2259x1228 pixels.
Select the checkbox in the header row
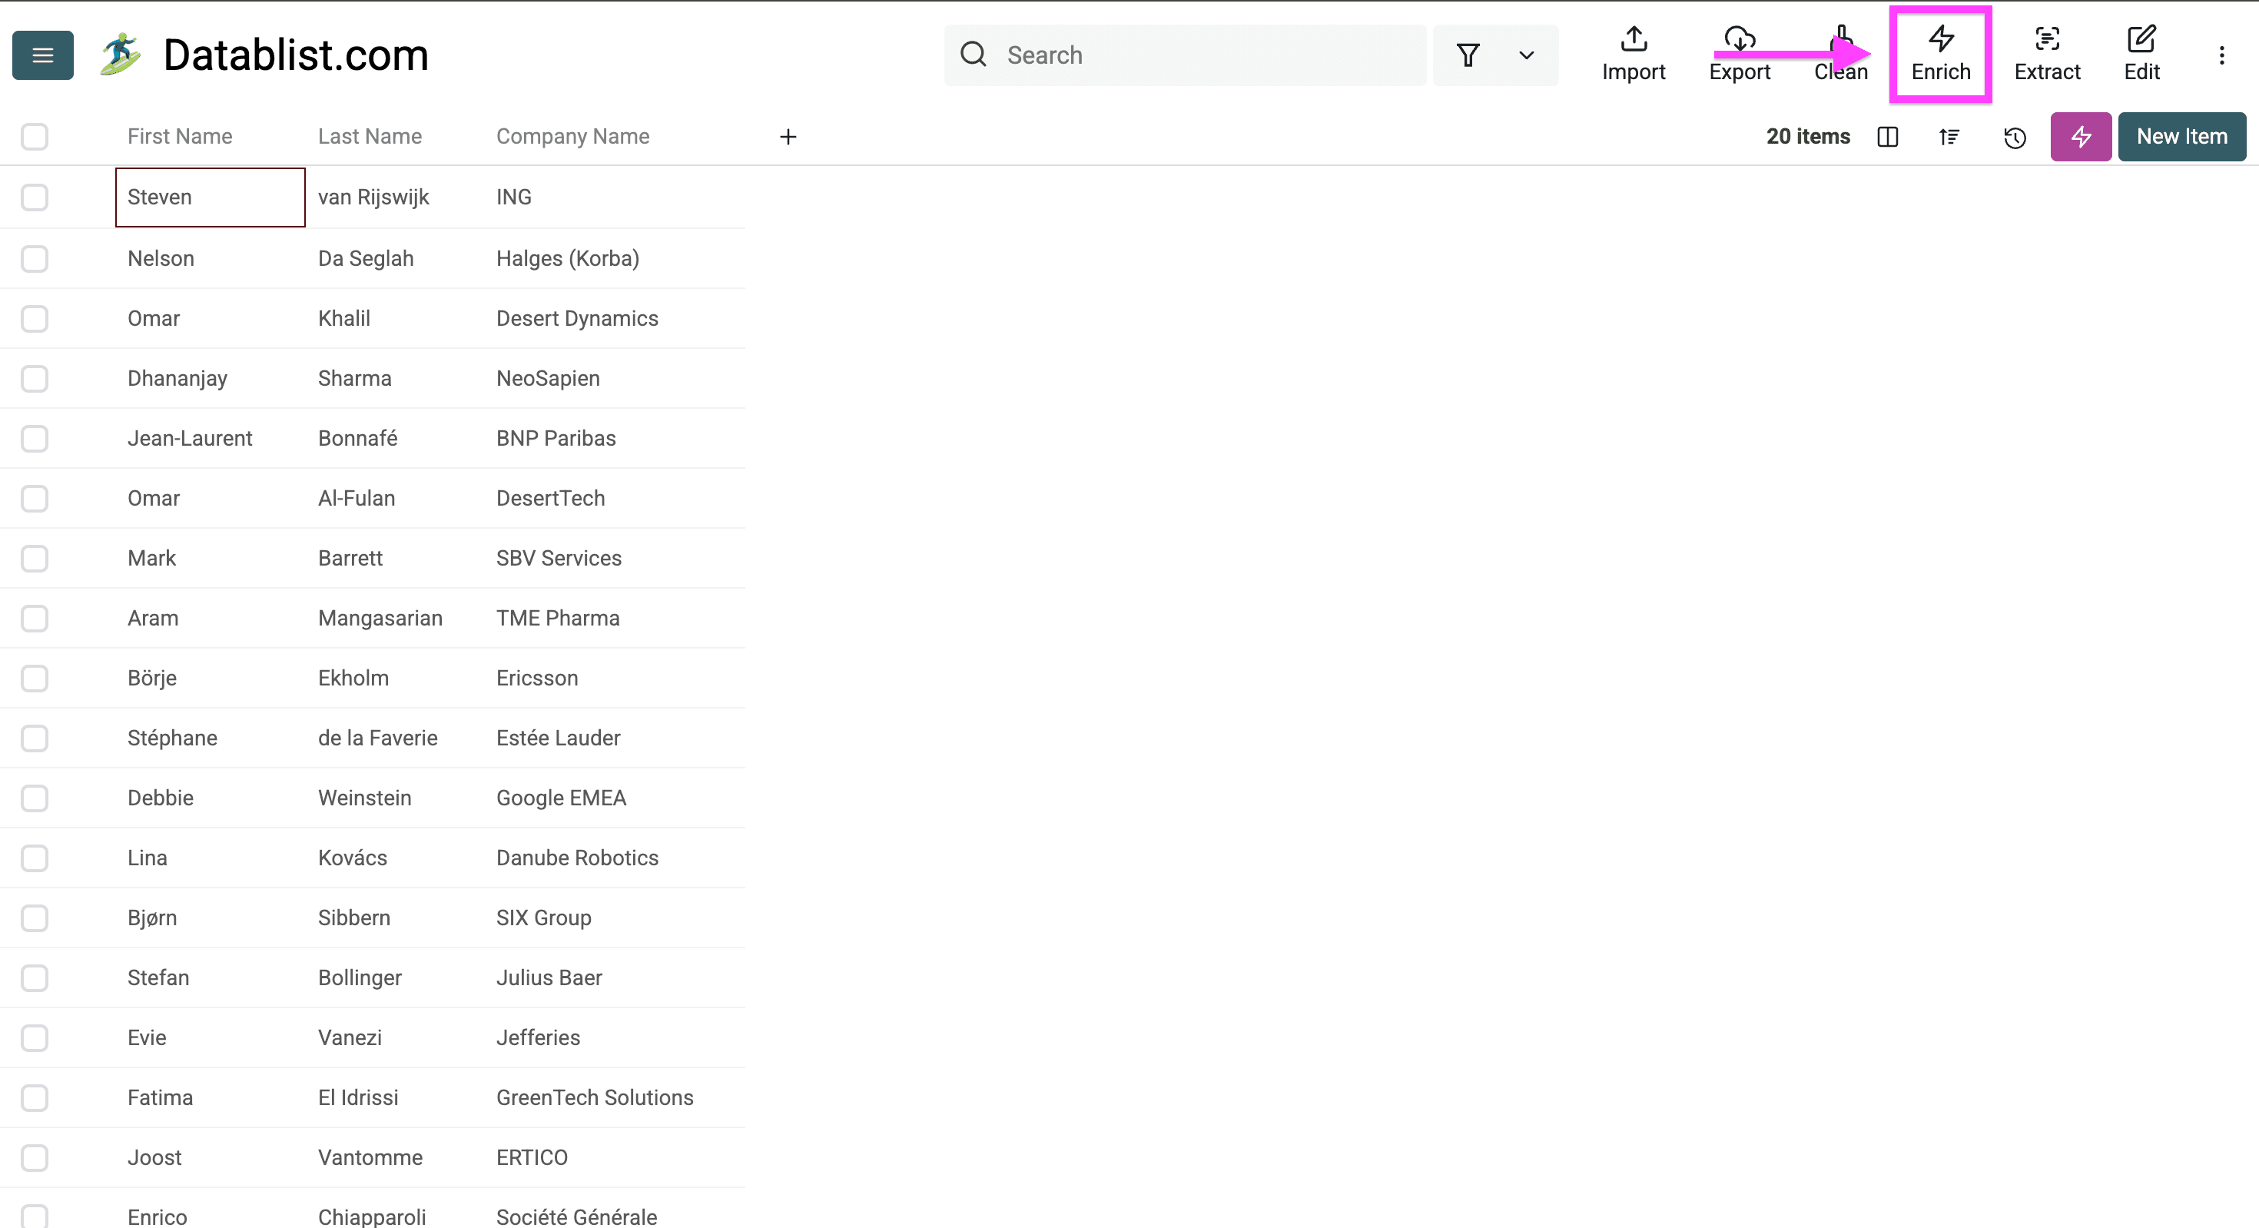coord(35,137)
